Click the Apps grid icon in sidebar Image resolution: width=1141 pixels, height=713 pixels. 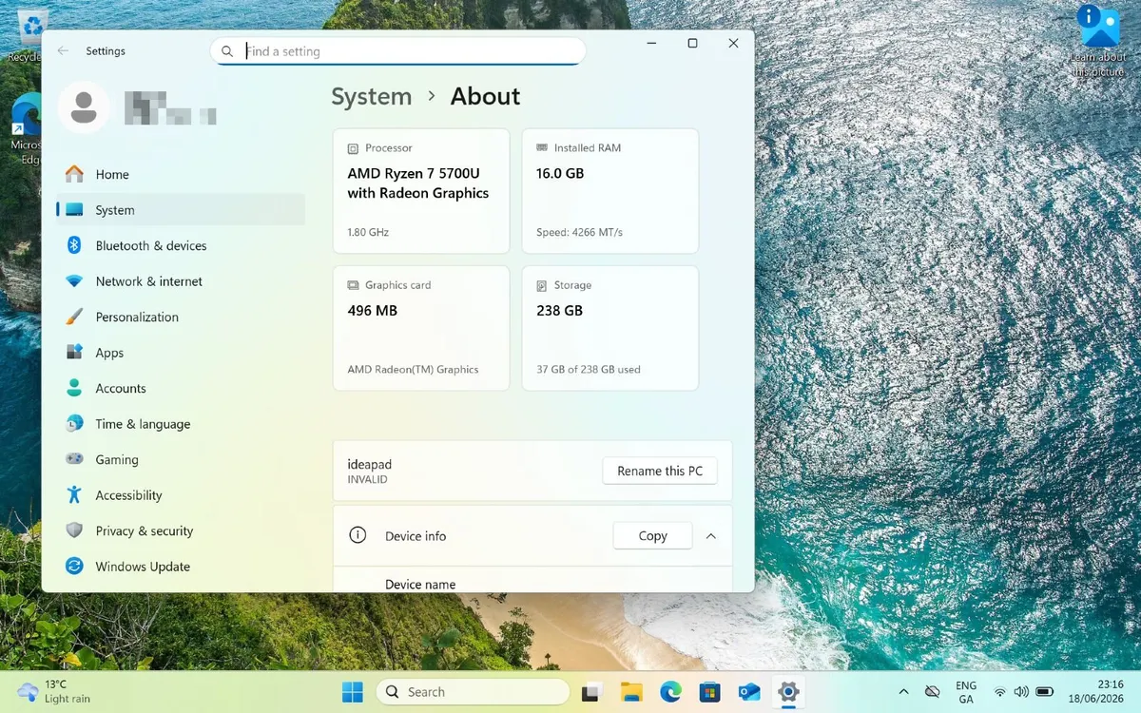point(74,353)
